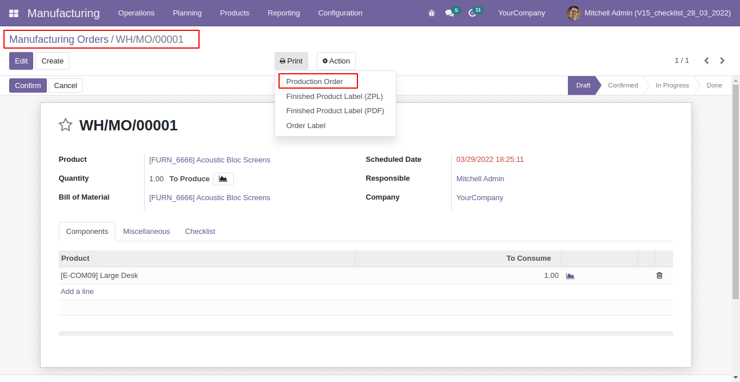Image resolution: width=740 pixels, height=382 pixels.
Task: Open the Configuration menu
Action: tap(340, 13)
